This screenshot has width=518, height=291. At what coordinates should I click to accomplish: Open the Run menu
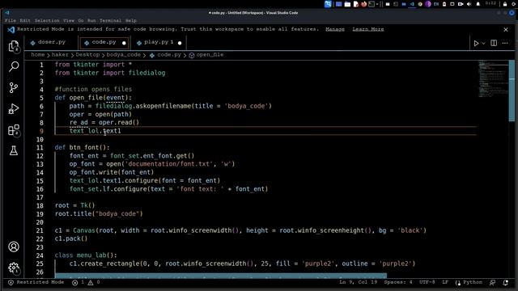click(91, 20)
